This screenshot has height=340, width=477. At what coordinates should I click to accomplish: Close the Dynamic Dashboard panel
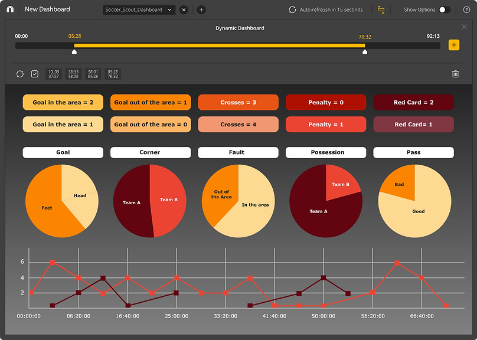(464, 27)
